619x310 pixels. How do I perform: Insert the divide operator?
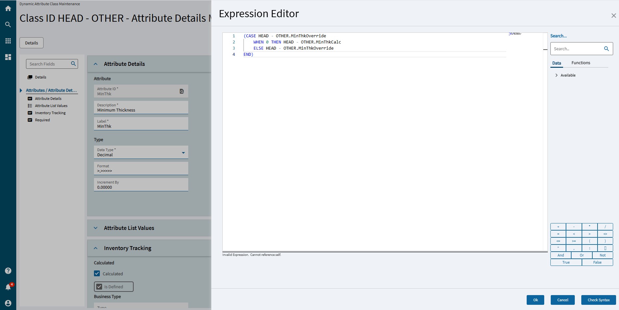point(605,227)
